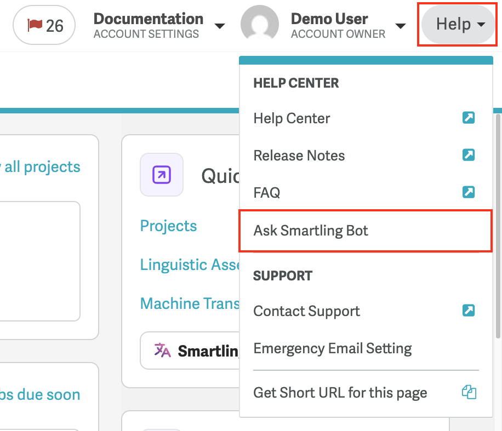
Task: Click external link icon next to FAQ
Action: tap(469, 192)
